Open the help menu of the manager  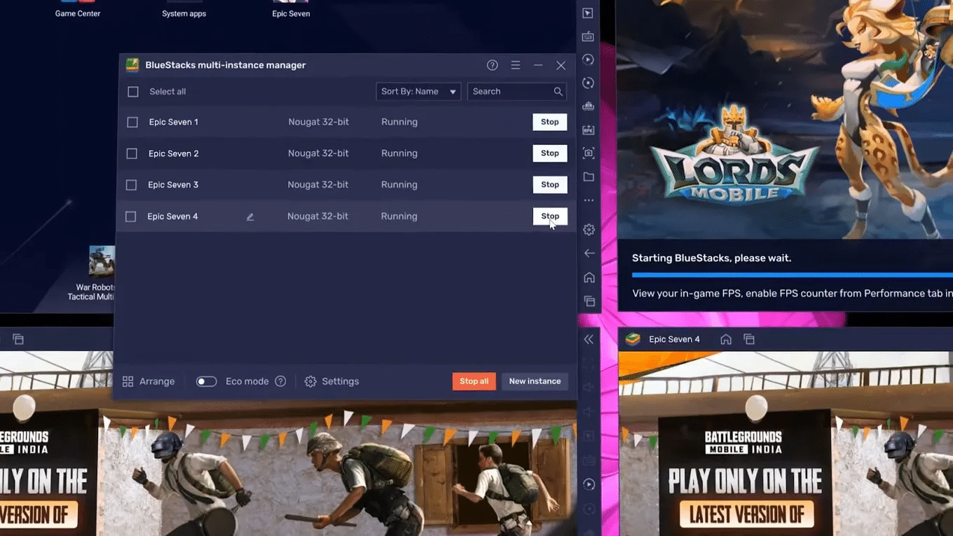click(x=492, y=64)
